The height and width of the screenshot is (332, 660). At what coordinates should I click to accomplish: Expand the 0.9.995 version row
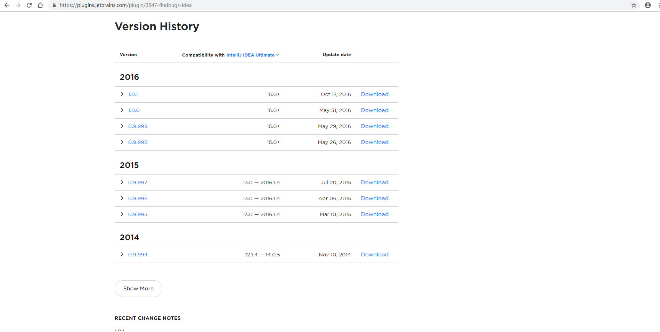[122, 214]
